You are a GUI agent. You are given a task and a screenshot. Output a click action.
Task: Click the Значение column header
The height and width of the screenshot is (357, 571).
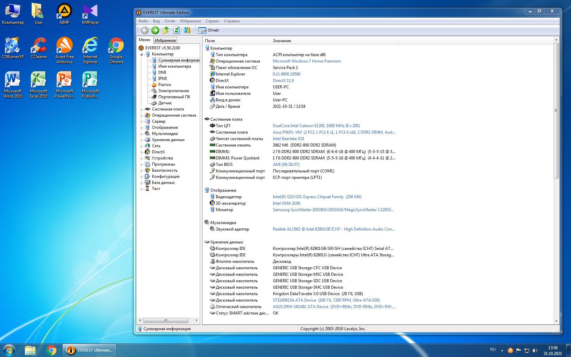click(x=282, y=41)
